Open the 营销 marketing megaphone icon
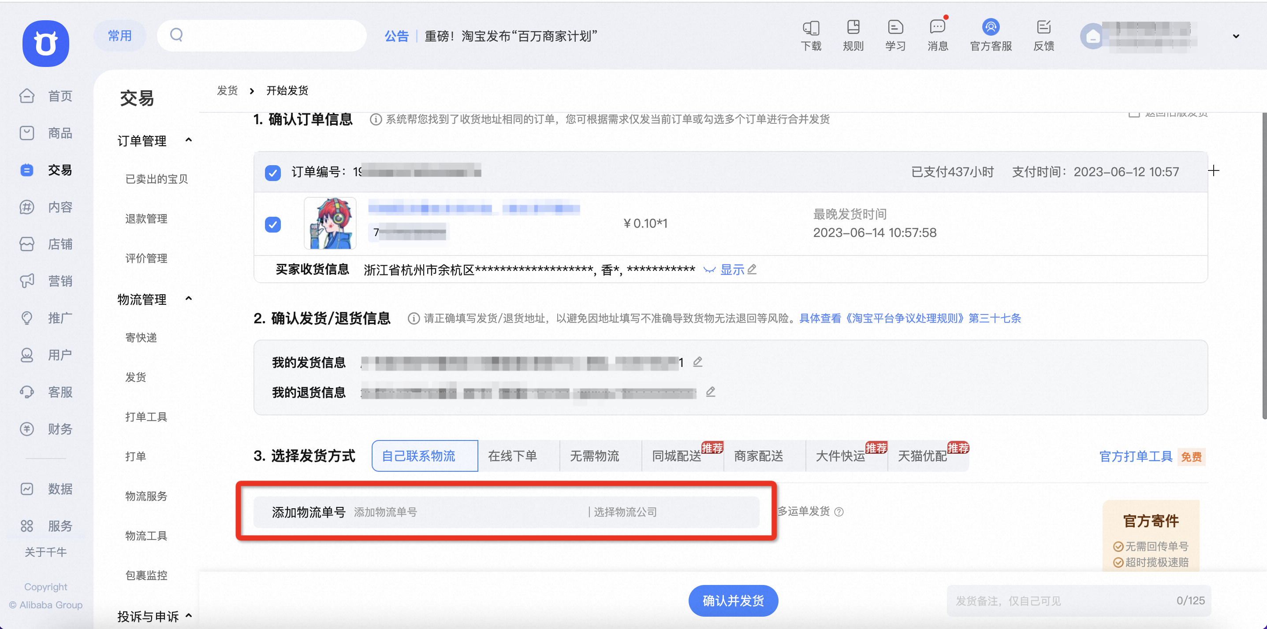The height and width of the screenshot is (629, 1267). (x=27, y=281)
